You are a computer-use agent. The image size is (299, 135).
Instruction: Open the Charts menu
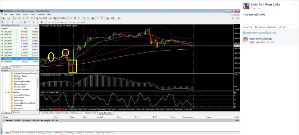(x=26, y=14)
